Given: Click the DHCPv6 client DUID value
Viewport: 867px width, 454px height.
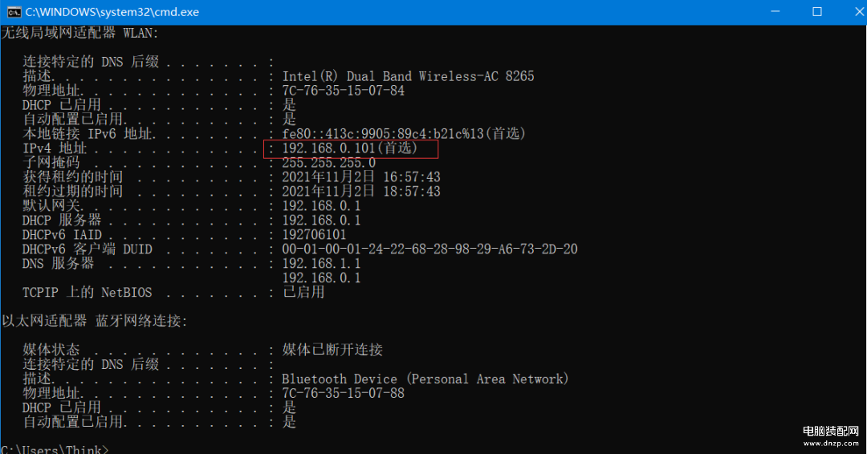Looking at the screenshot, I should pyautogui.click(x=429, y=249).
